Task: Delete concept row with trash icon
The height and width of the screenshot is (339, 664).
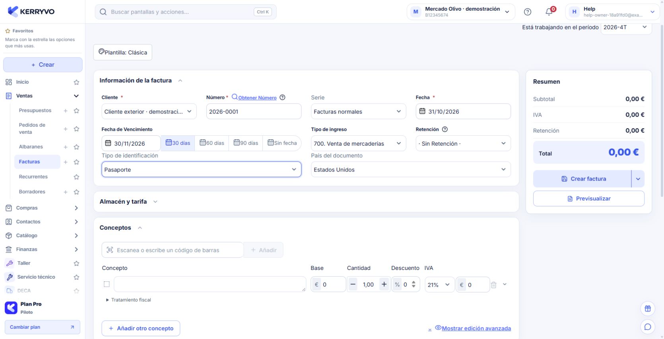Action: [493, 285]
